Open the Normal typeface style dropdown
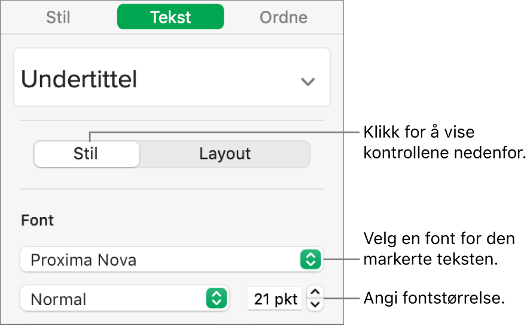 click(125, 298)
